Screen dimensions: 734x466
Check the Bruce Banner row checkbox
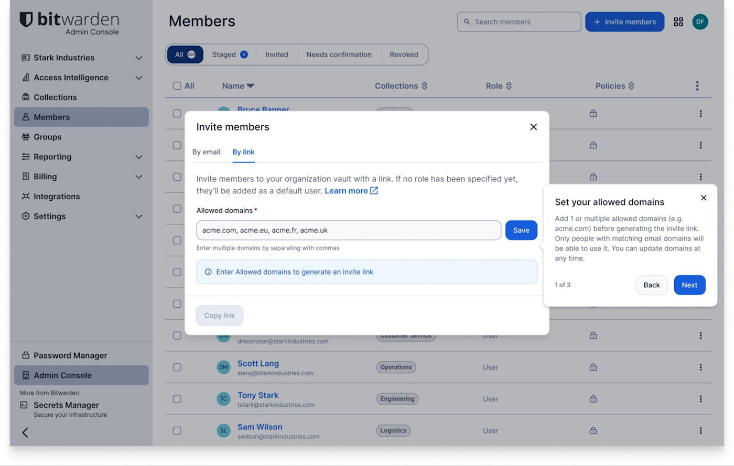[x=177, y=113]
